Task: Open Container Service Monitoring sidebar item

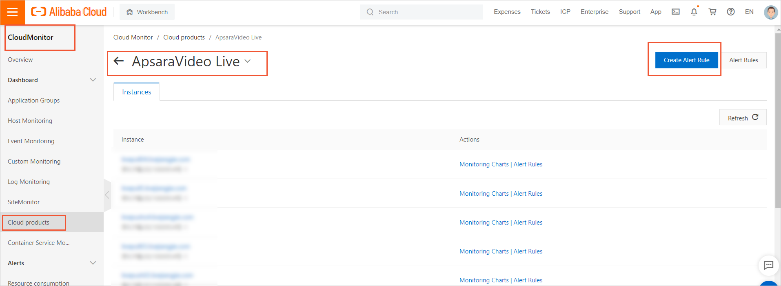Action: (39, 243)
